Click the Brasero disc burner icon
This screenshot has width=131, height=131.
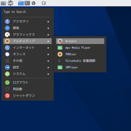[60, 41]
